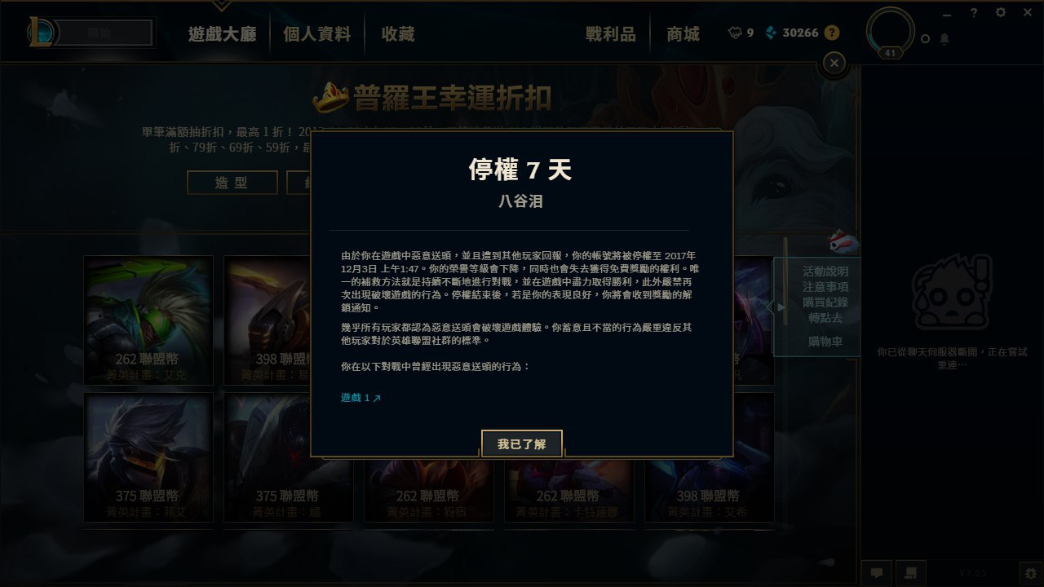Open the notifications bell icon
Screen dimensions: 1044x587
(x=944, y=38)
